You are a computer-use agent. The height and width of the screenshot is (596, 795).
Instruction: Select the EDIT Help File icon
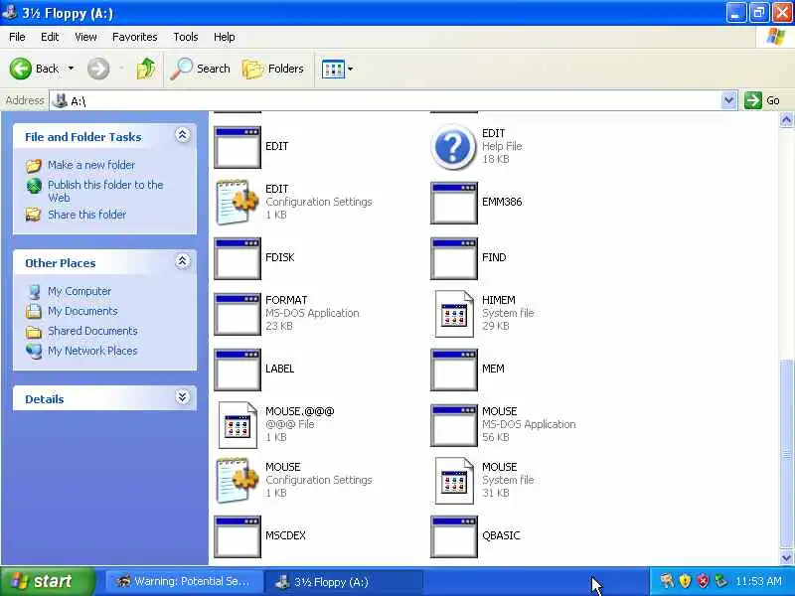pos(453,147)
